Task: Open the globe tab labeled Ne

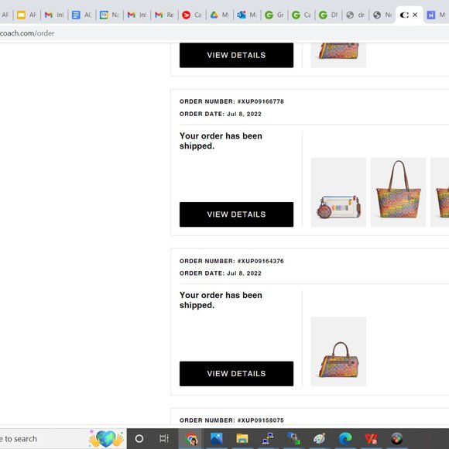Action: [382, 15]
